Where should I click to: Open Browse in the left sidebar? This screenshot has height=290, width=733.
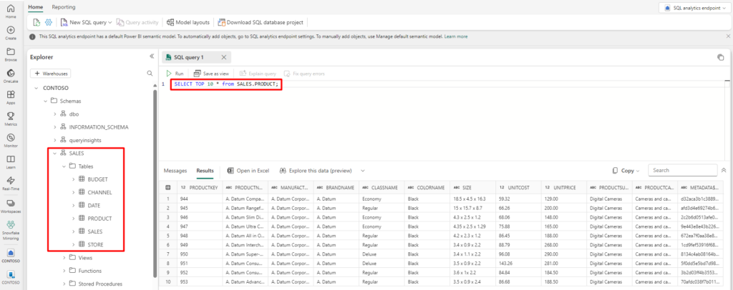(x=10, y=54)
